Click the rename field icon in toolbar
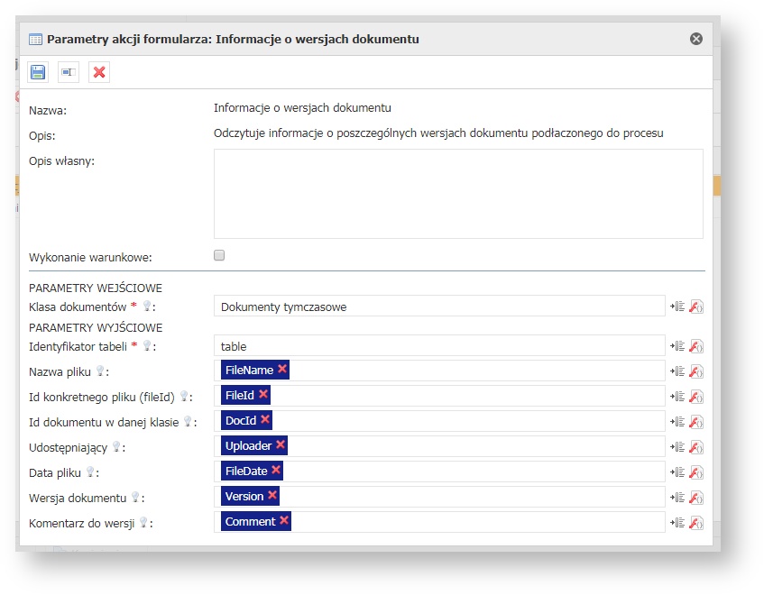 69,72
